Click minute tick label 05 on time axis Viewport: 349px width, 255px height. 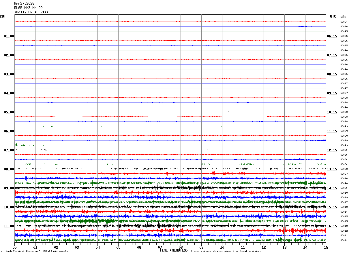coord(118,247)
